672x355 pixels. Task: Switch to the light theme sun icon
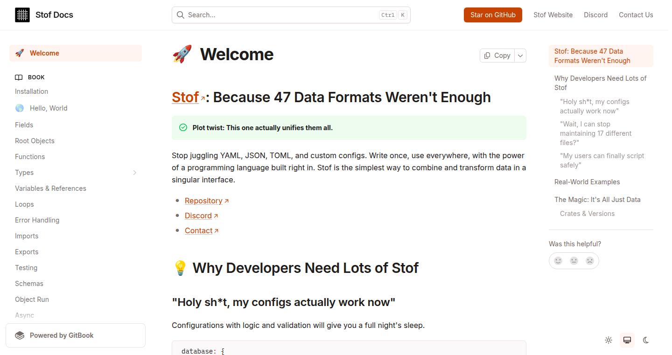coord(609,340)
